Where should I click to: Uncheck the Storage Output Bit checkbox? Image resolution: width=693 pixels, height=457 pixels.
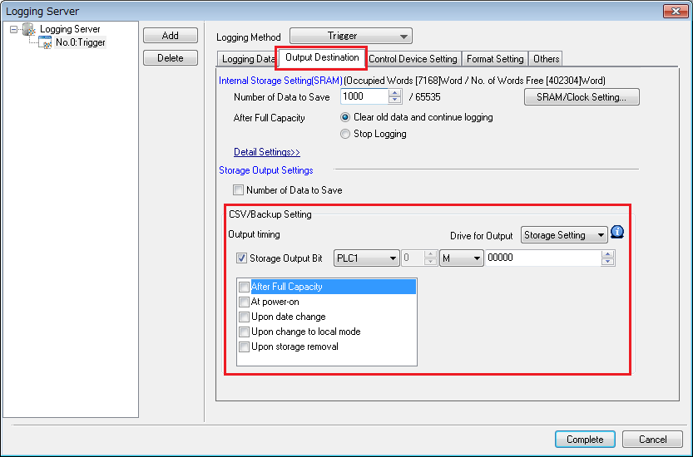(241, 258)
